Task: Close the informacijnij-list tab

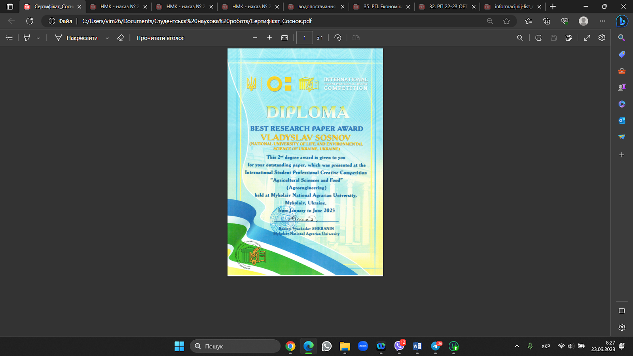Action: click(x=539, y=7)
